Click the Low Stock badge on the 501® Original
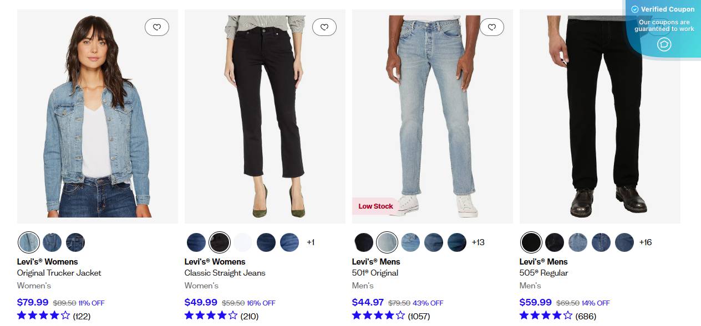This screenshot has width=701, height=326. pyautogui.click(x=375, y=206)
